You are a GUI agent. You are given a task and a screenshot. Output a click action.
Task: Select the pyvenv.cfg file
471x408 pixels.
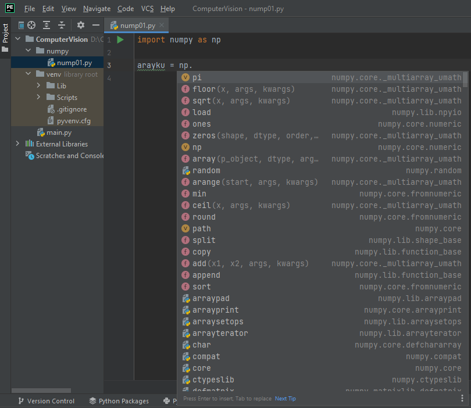[x=58, y=121]
